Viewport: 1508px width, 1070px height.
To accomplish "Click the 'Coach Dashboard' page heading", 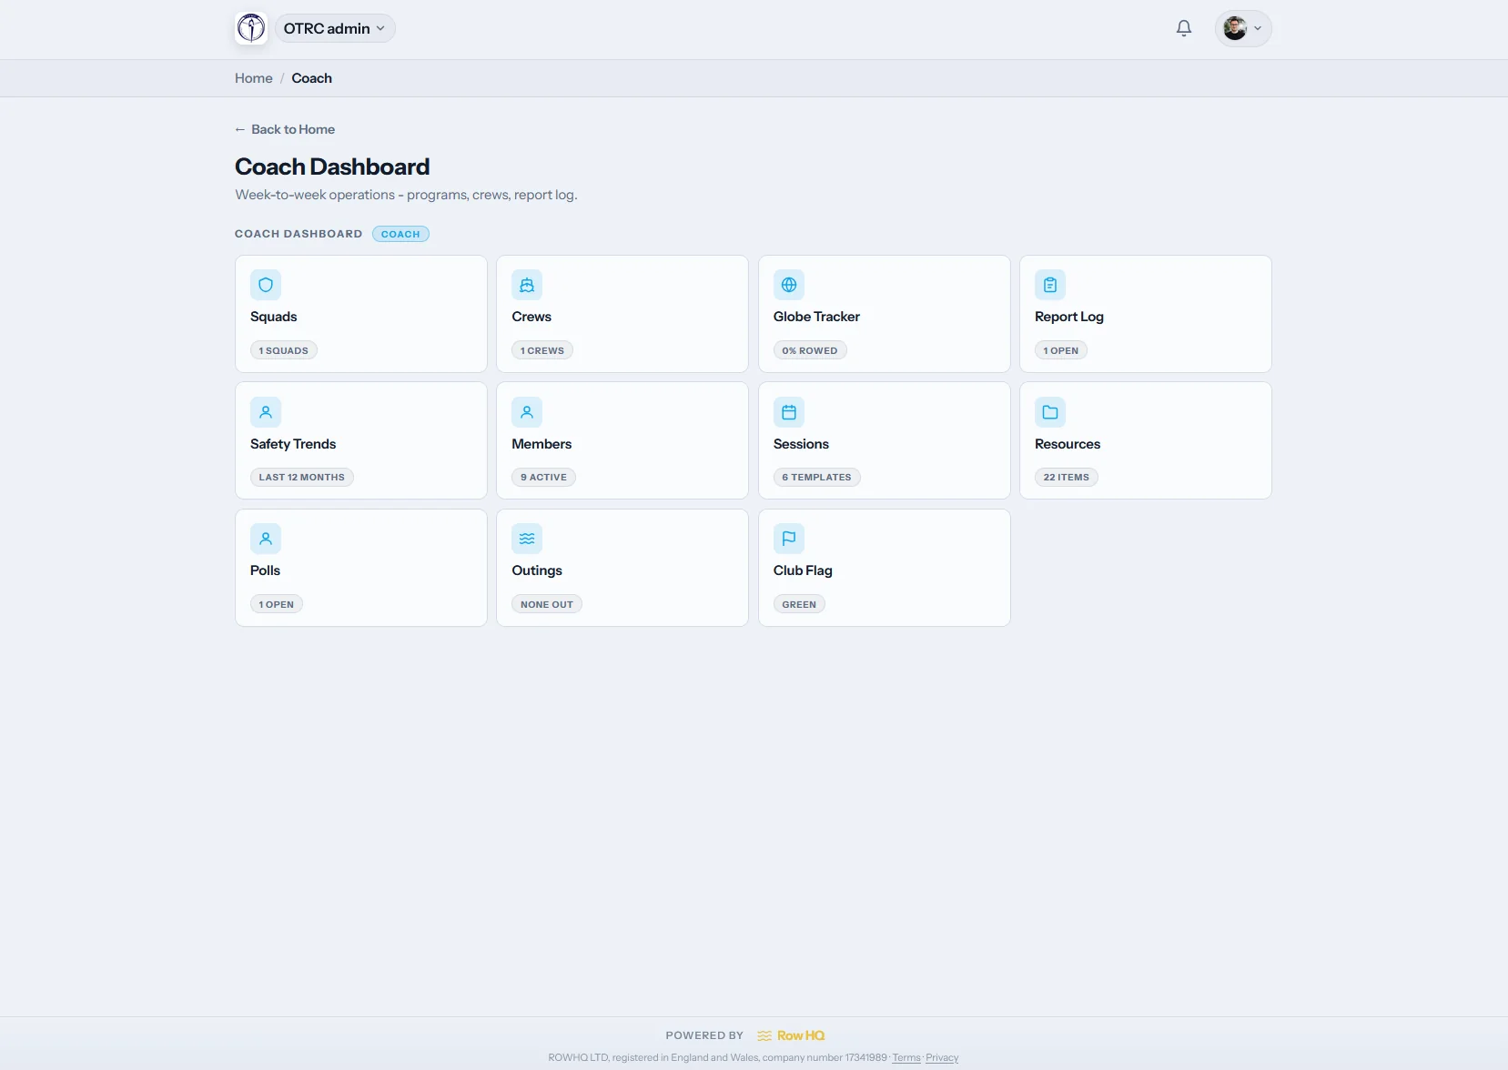I will 332,167.
